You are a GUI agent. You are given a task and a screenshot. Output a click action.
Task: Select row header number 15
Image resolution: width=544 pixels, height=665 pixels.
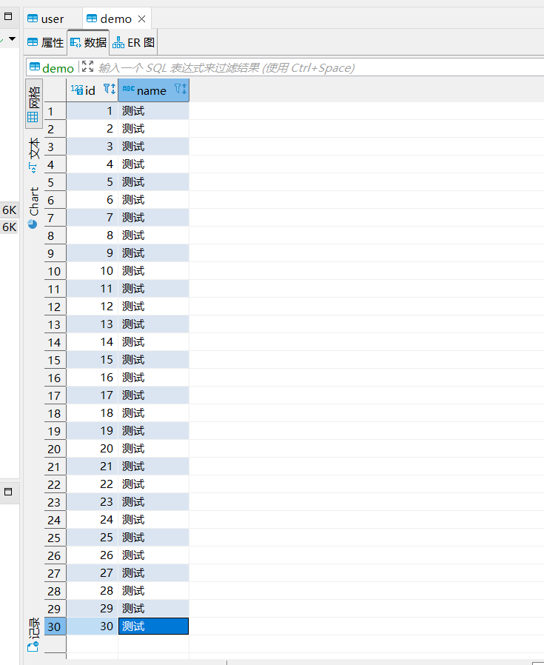[x=55, y=360]
